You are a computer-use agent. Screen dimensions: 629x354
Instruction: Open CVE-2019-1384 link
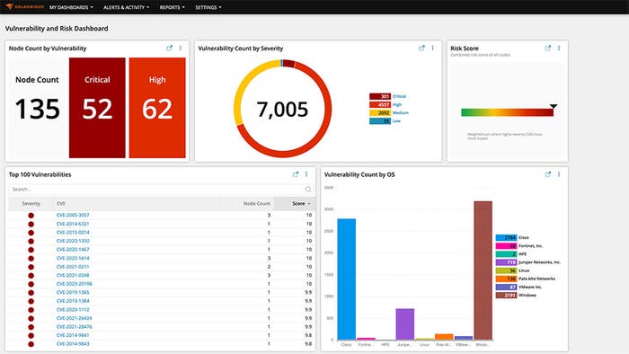(73, 301)
